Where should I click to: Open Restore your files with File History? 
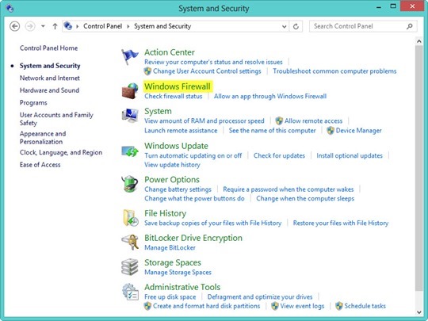341,223
